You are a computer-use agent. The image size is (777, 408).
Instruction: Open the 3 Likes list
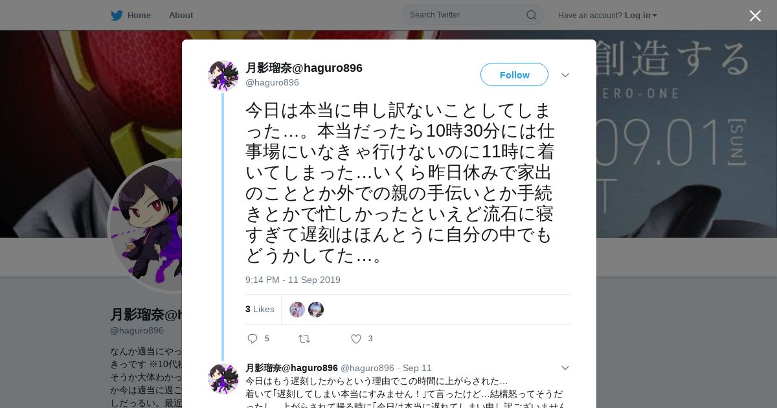[x=260, y=310]
